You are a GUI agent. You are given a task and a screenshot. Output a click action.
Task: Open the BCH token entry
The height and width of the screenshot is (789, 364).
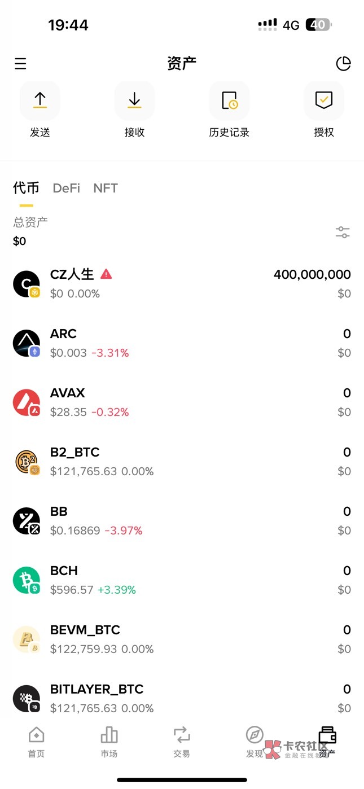pyautogui.click(x=182, y=580)
